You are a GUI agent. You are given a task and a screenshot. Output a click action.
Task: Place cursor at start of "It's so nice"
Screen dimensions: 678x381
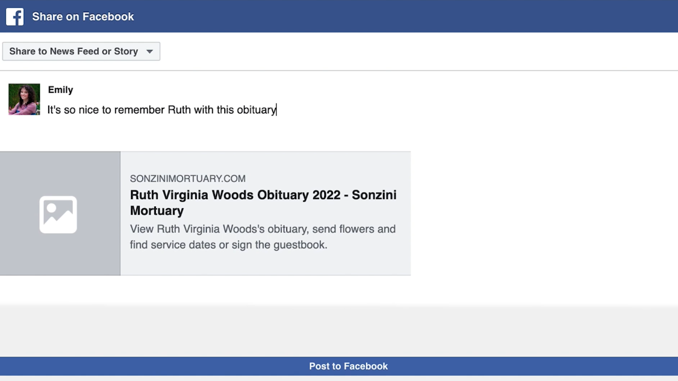click(x=48, y=110)
